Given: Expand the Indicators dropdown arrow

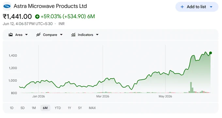Looking at the screenshot, I should point(97,35).
